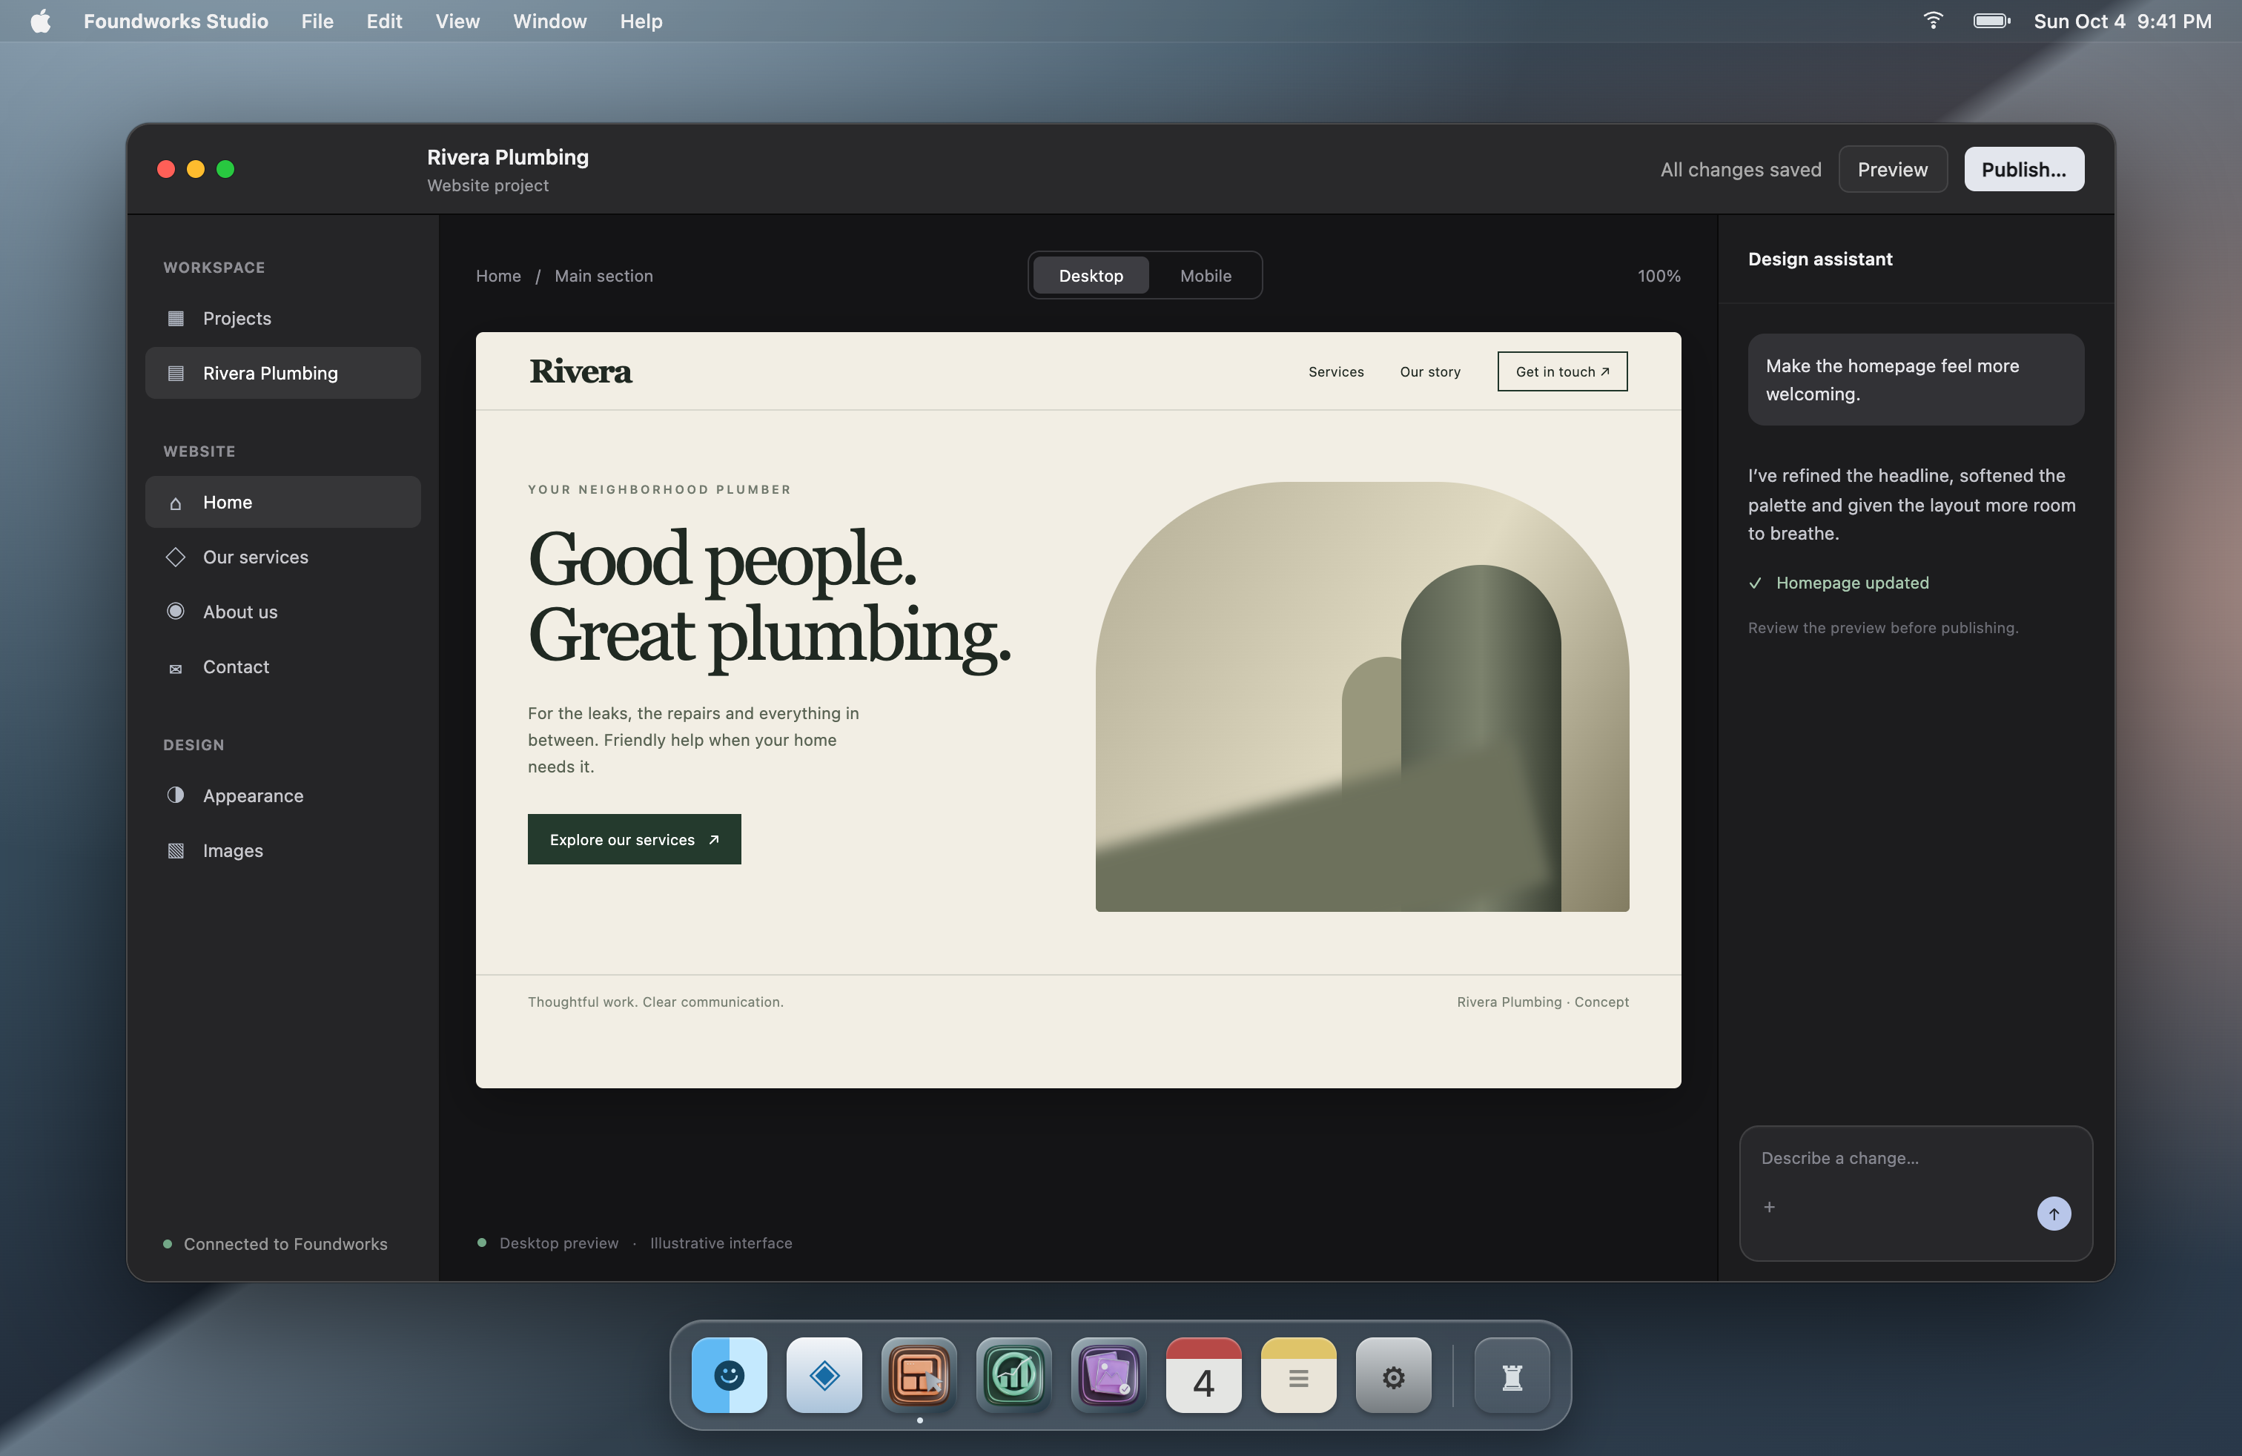Viewport: 2242px width, 1456px height.
Task: Click the About us circle icon
Action: (175, 610)
